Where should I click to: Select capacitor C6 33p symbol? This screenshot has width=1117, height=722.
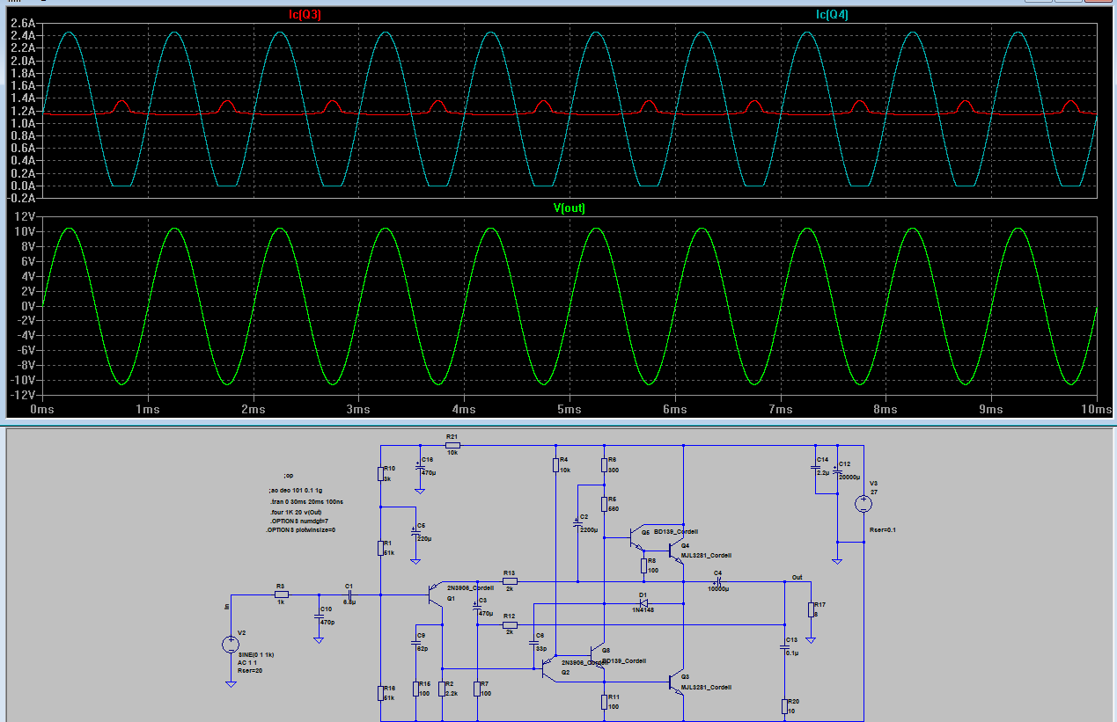[x=533, y=643]
